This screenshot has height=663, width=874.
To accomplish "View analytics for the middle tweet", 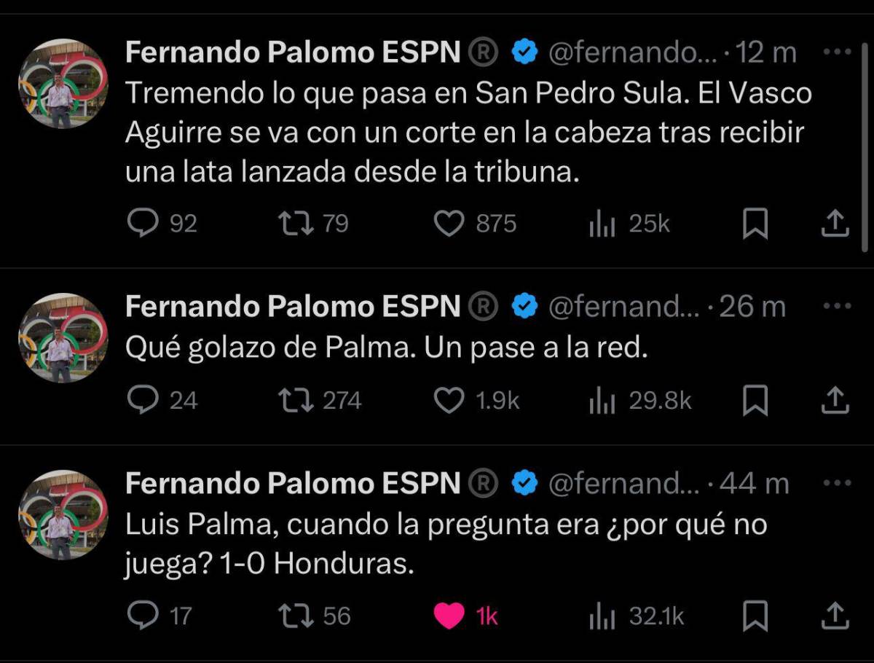I will click(602, 399).
